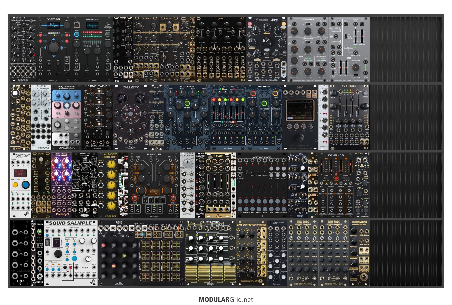Viewport: 452px width, 305px height.
Task: Click the red-ringed FREQUENCY knob on Waves
Action: 253,93
